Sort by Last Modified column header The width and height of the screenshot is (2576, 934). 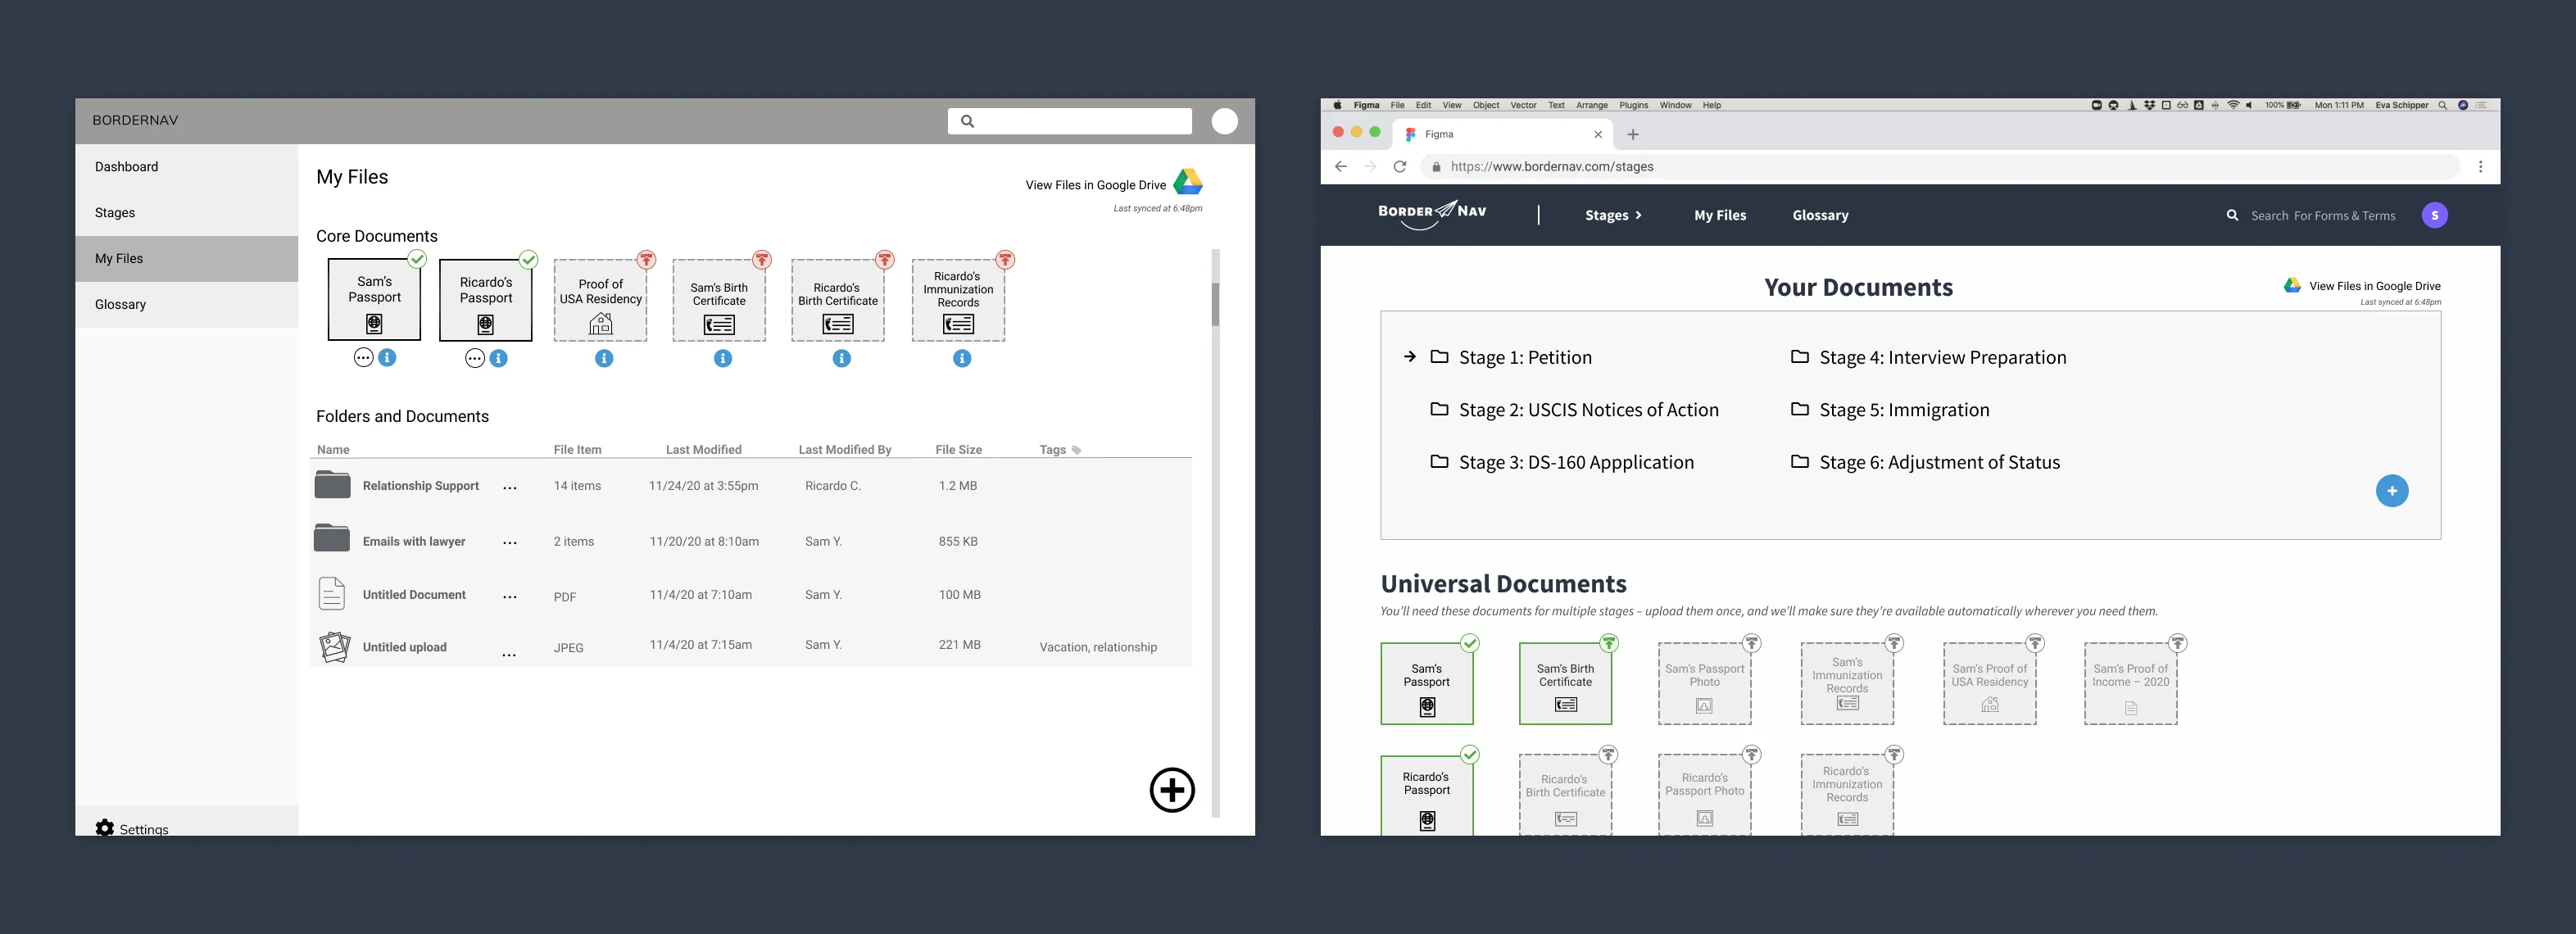coord(704,450)
